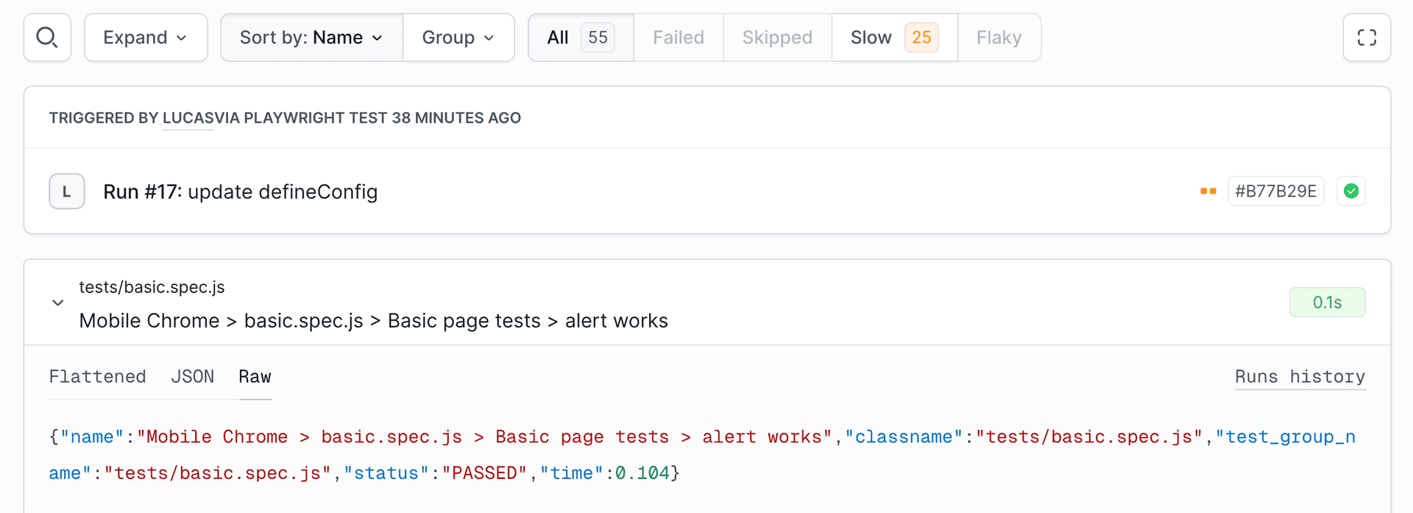The image size is (1413, 513).
Task: Select the All tests filter
Action: click(x=580, y=38)
